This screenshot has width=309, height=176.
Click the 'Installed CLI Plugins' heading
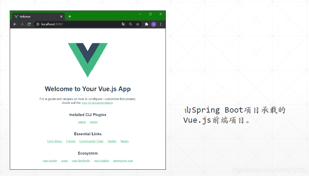[88, 115]
